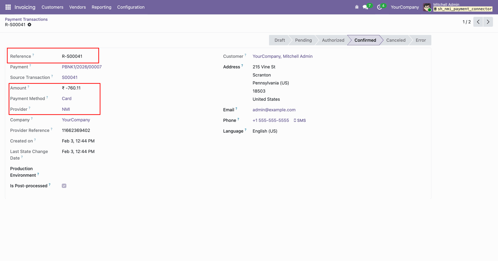This screenshot has width=498, height=261.
Task: Click amount value ₹ -760.11
Action: pyautogui.click(x=71, y=88)
